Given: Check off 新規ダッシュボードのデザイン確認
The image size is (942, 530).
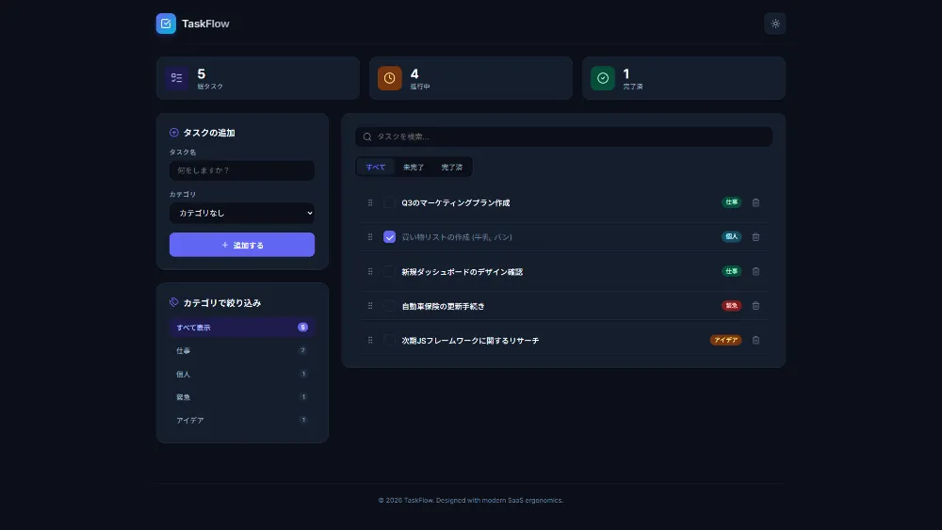Looking at the screenshot, I should click(389, 271).
